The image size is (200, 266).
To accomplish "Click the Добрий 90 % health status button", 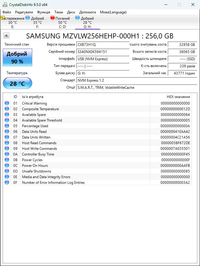I will (x=18, y=57).
